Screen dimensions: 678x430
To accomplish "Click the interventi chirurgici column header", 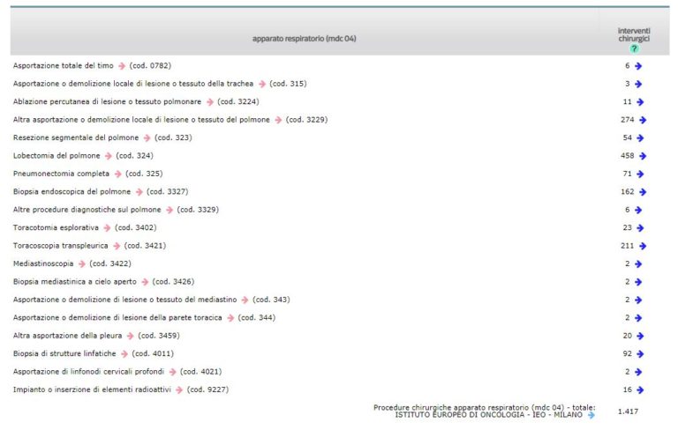I will 634,34.
